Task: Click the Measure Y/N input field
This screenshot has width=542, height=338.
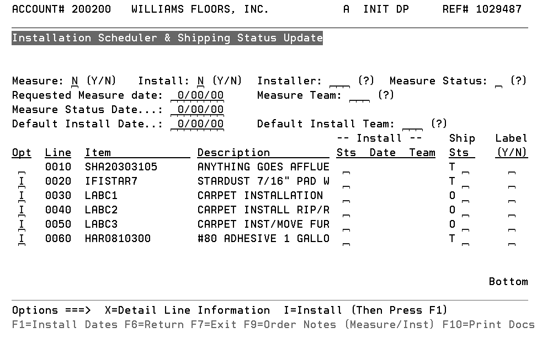Action: (75, 81)
